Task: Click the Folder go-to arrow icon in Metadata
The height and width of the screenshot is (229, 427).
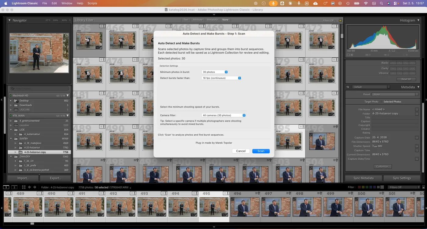Action: pyautogui.click(x=417, y=114)
